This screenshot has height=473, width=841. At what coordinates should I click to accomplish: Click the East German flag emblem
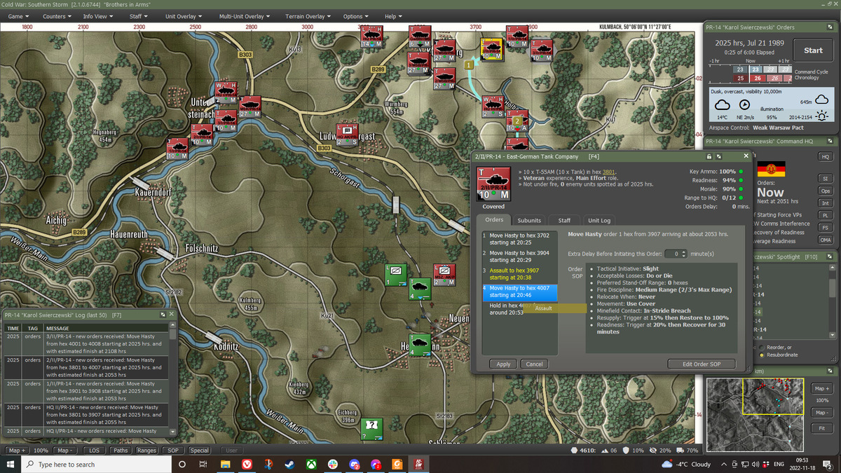(x=771, y=169)
